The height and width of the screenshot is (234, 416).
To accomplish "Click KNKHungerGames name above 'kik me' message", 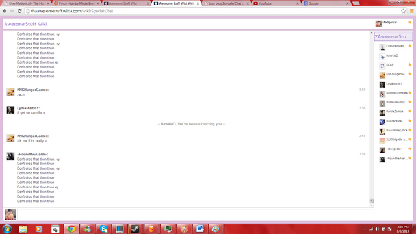I will coord(33,136).
